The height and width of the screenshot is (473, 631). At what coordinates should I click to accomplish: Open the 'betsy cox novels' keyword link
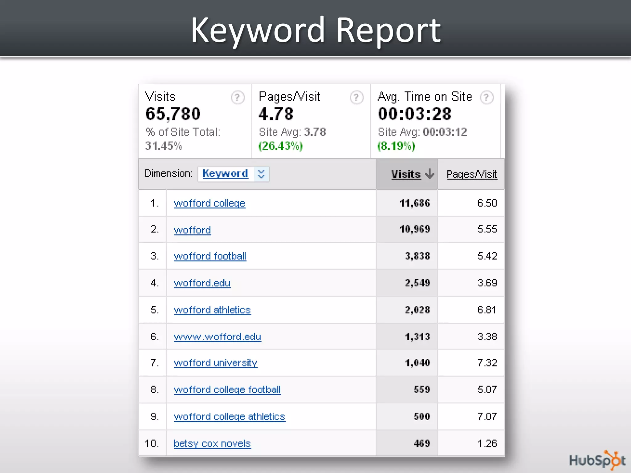212,444
